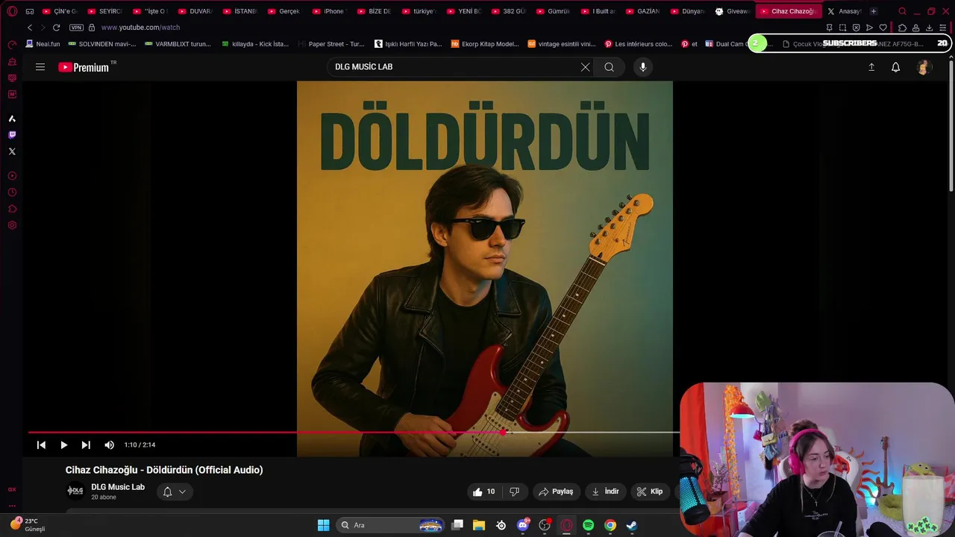
Task: Reload the page in the browser
Action: pyautogui.click(x=56, y=28)
